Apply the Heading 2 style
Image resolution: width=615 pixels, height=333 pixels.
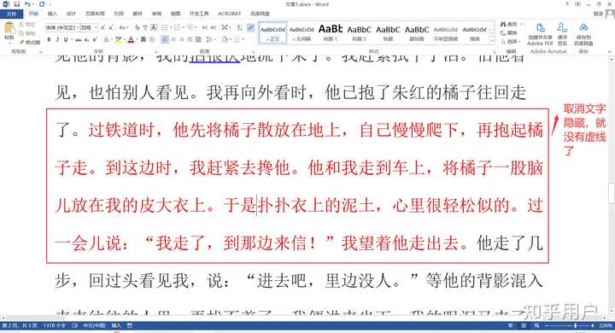(360, 32)
